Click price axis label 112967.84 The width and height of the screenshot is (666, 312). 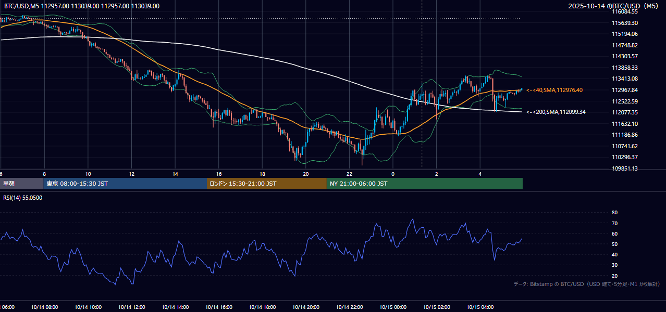625,90
